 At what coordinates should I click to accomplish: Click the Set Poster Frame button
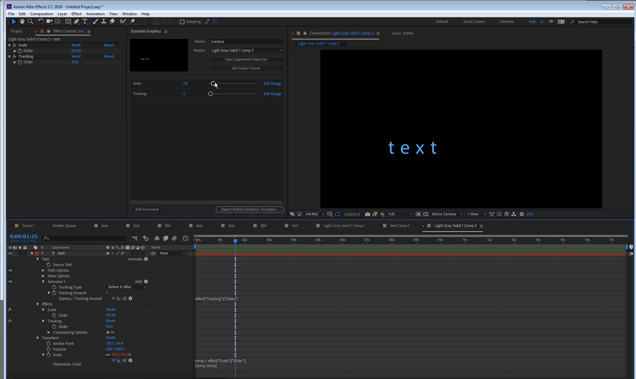245,68
